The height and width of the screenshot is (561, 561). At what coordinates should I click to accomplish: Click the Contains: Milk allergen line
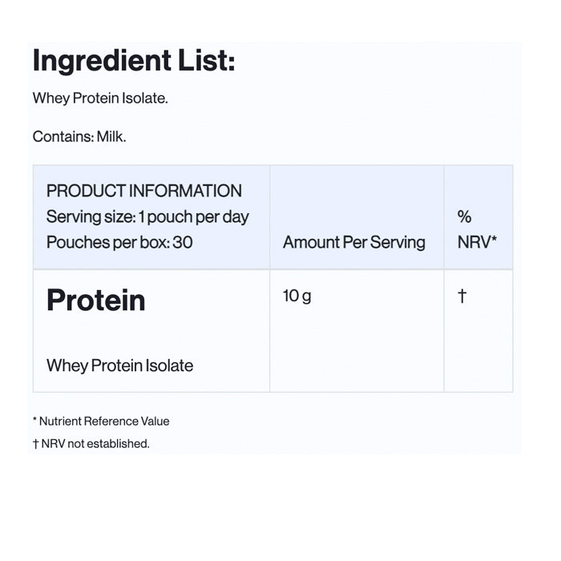click(79, 137)
